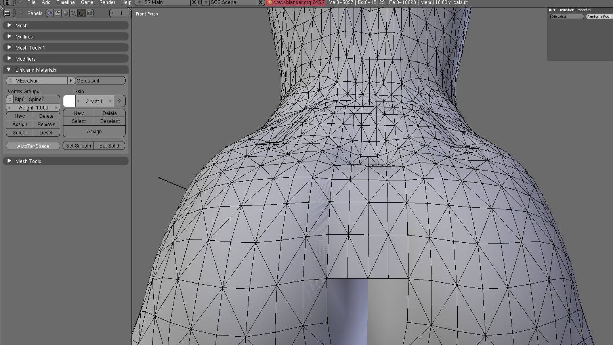The width and height of the screenshot is (613, 345).
Task: Click the current frame number field
Action: click(x=119, y=13)
